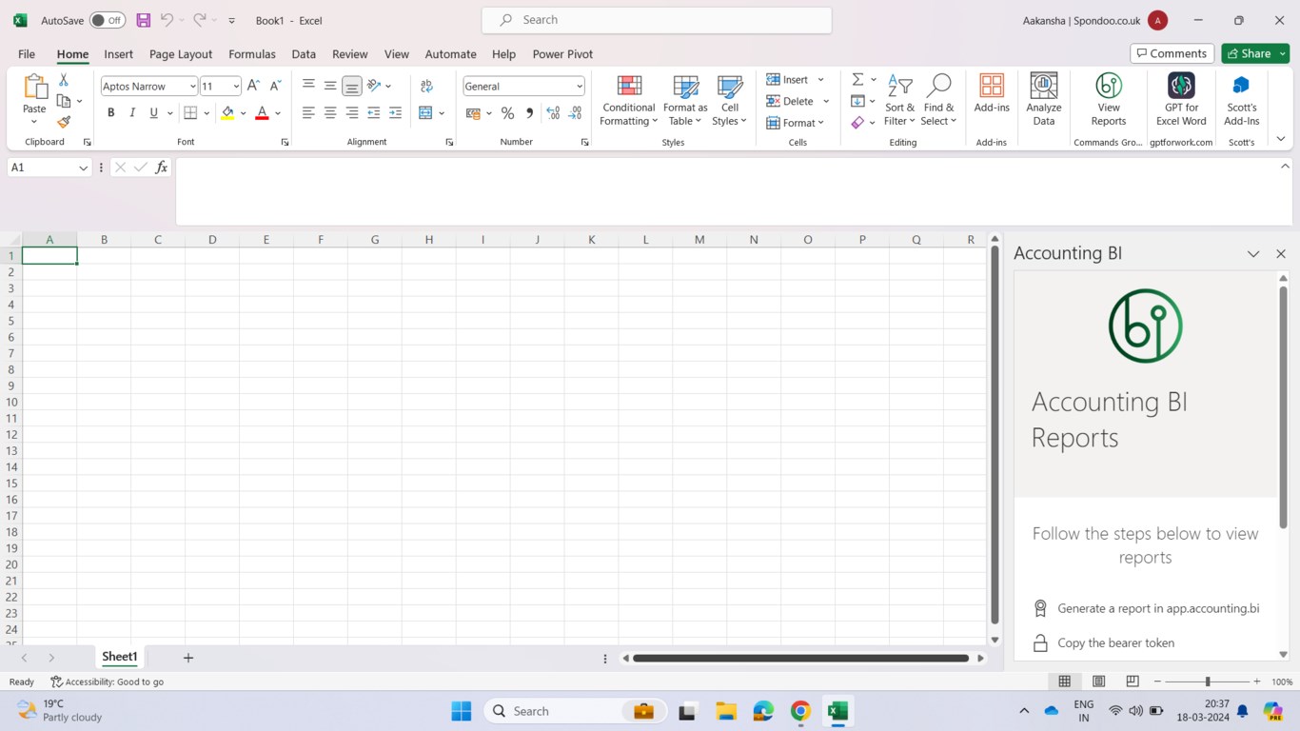The height and width of the screenshot is (731, 1300).
Task: Toggle Wrap Text
Action: [x=426, y=86]
